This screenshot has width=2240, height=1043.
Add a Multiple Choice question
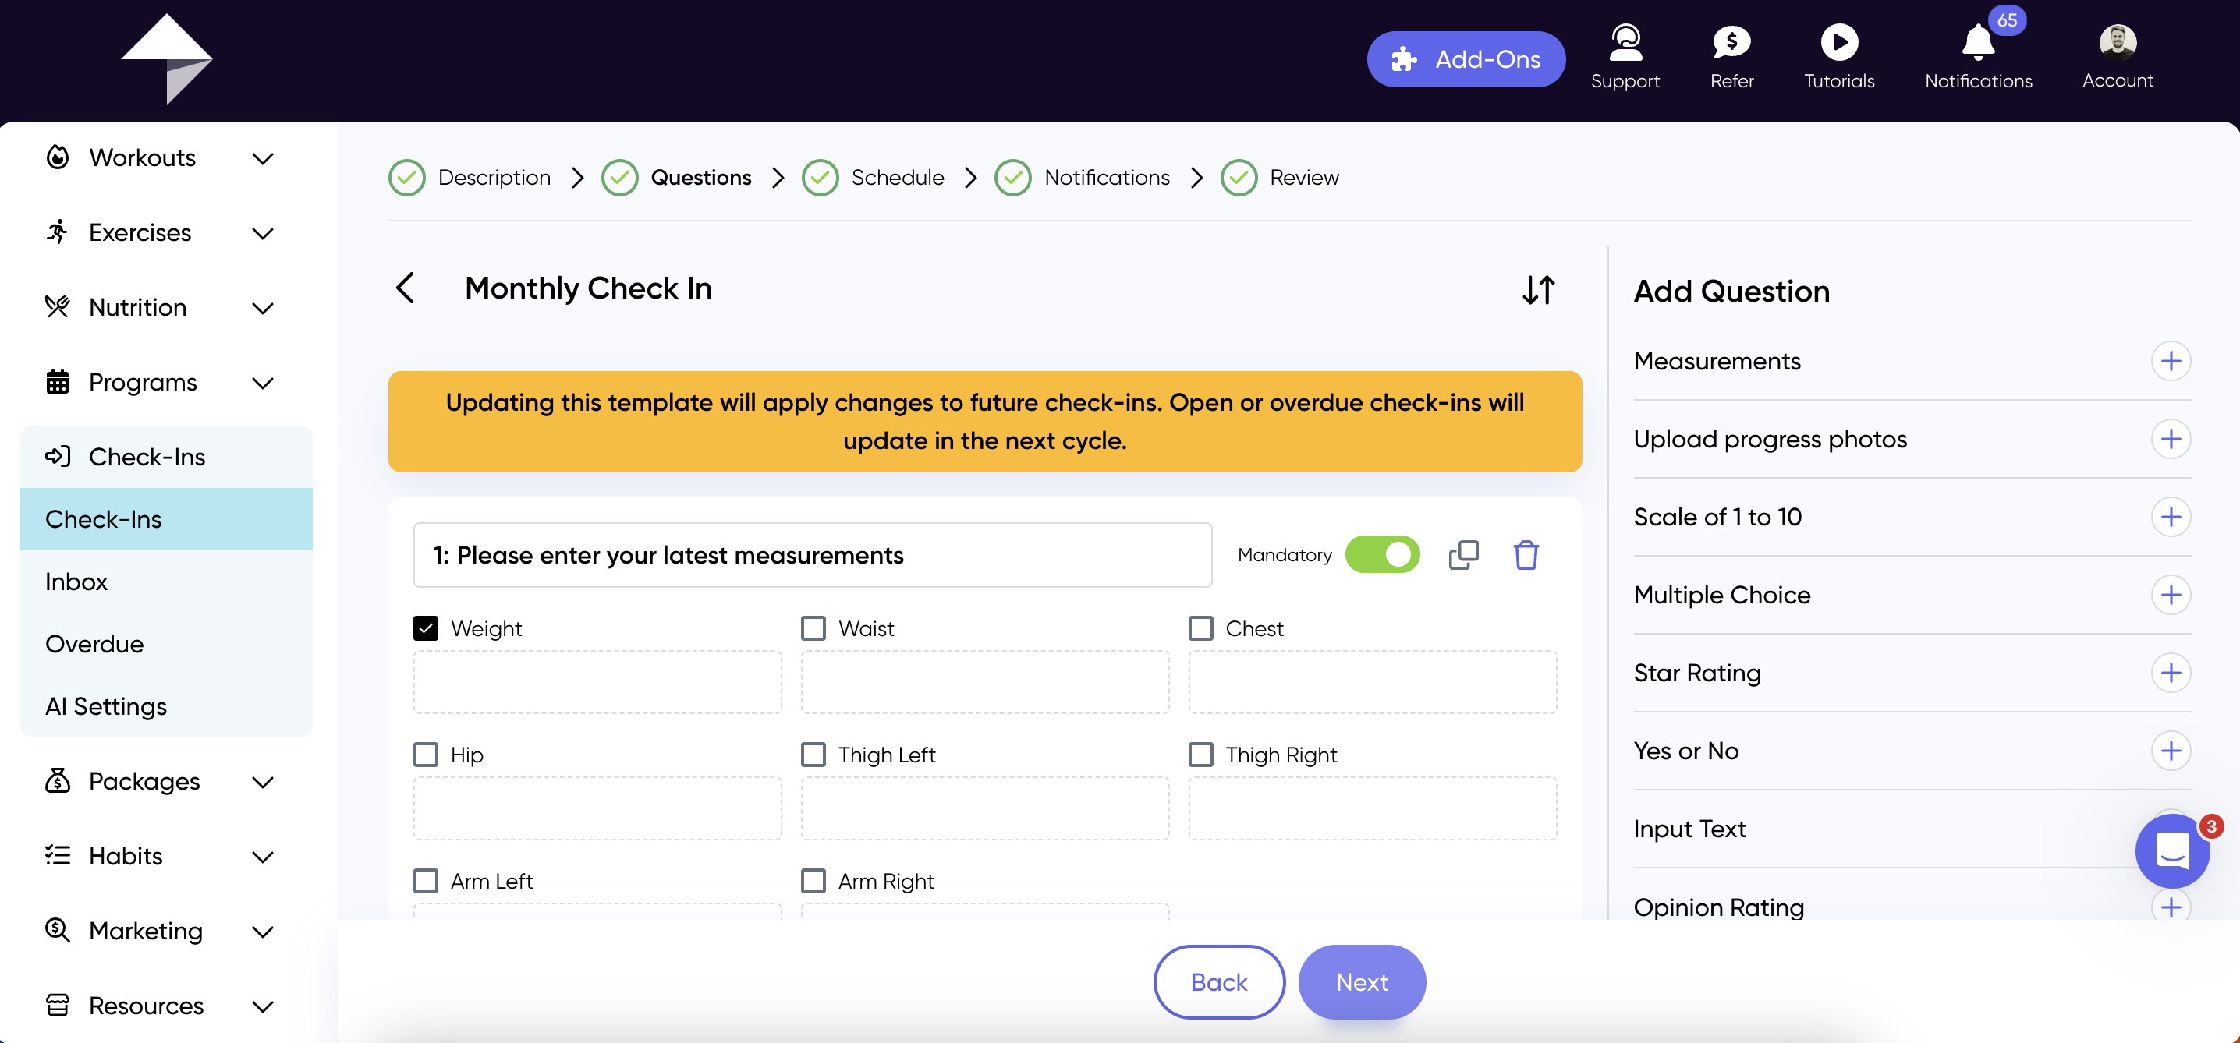(x=2171, y=595)
